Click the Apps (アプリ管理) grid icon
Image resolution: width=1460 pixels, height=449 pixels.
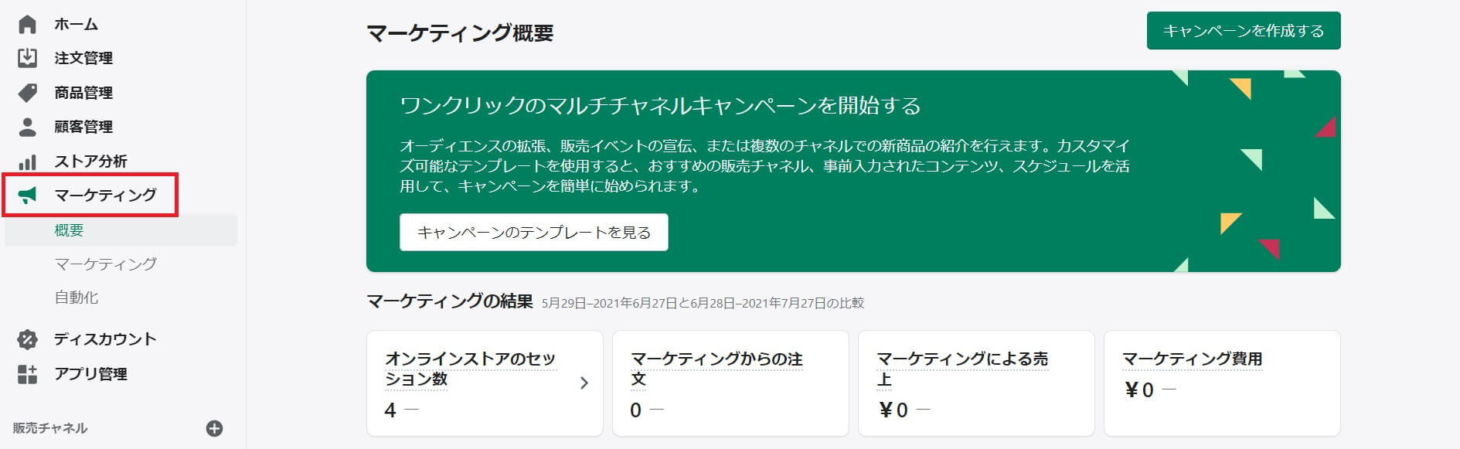tap(27, 374)
